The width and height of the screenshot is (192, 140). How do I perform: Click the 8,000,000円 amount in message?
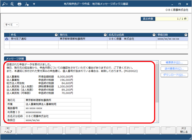click(x=65, y=77)
